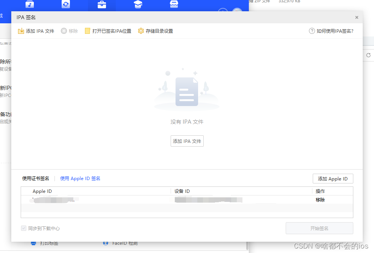Click 移除 in the Apple ID row
This screenshot has height=253, width=374.
(320, 200)
